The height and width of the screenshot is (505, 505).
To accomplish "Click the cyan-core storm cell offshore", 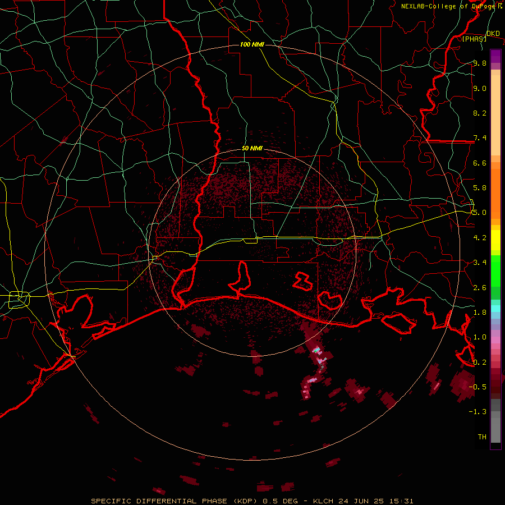I will click(317, 350).
